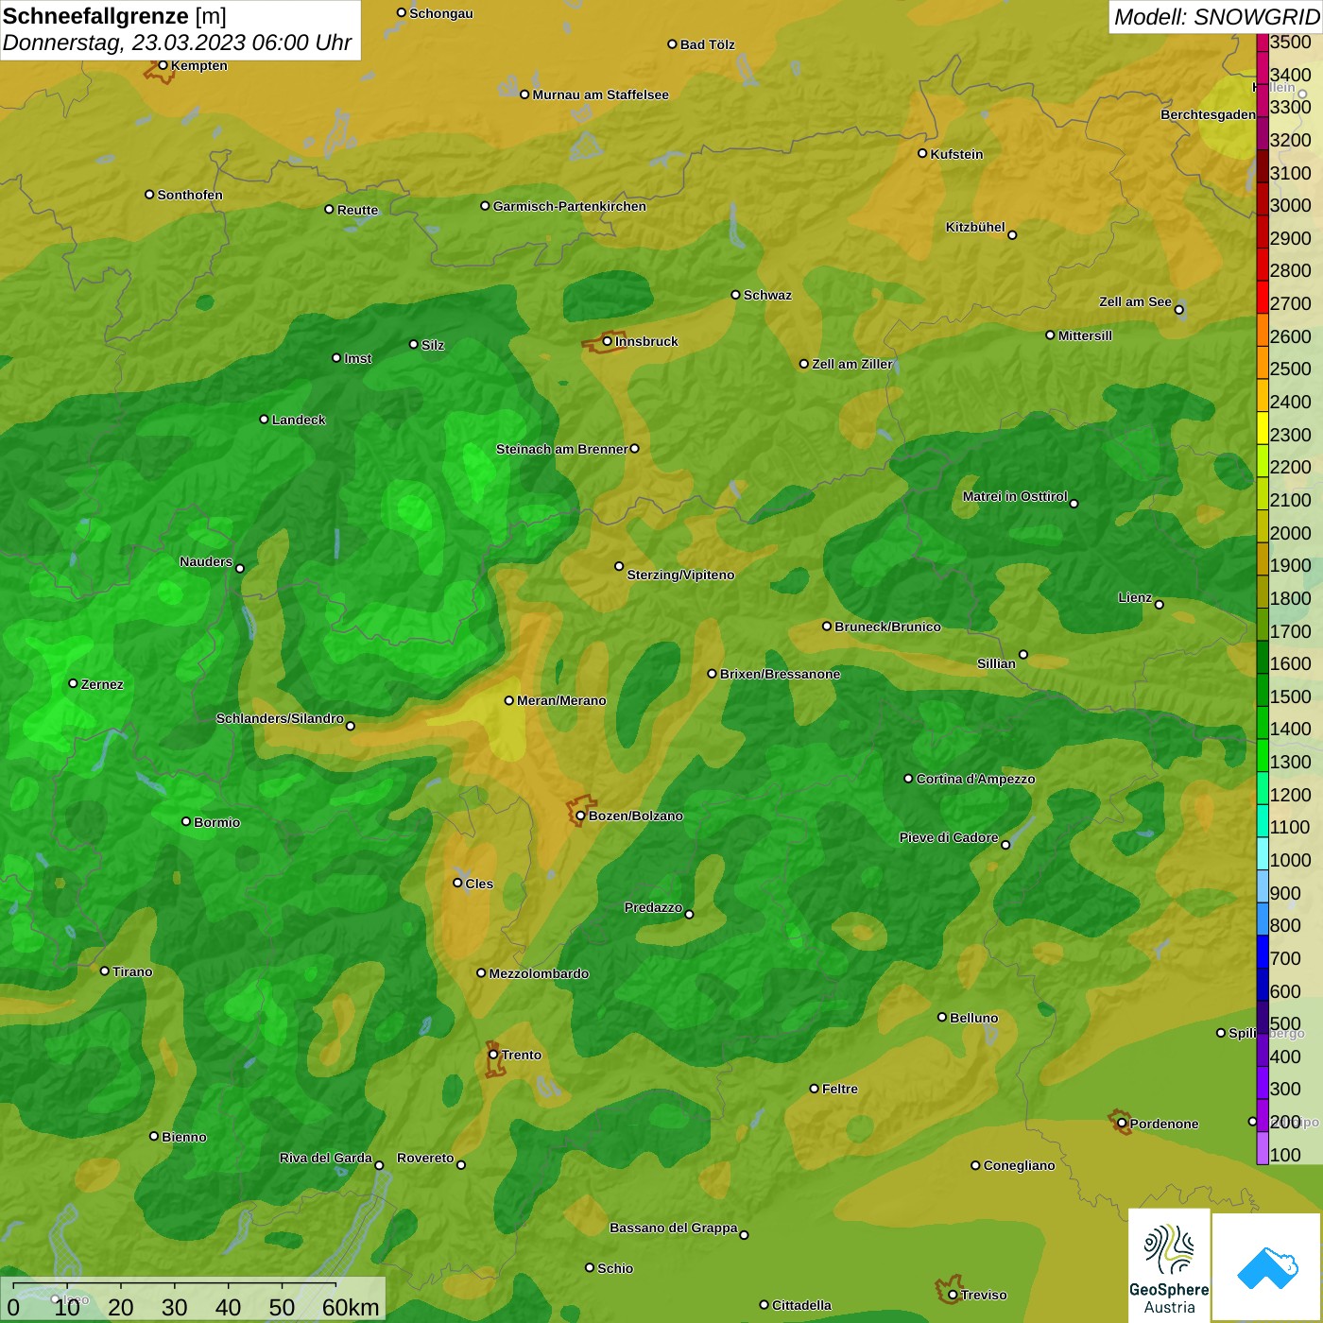The height and width of the screenshot is (1323, 1323).
Task: Click the Treviso city marker
Action: coord(953,1295)
